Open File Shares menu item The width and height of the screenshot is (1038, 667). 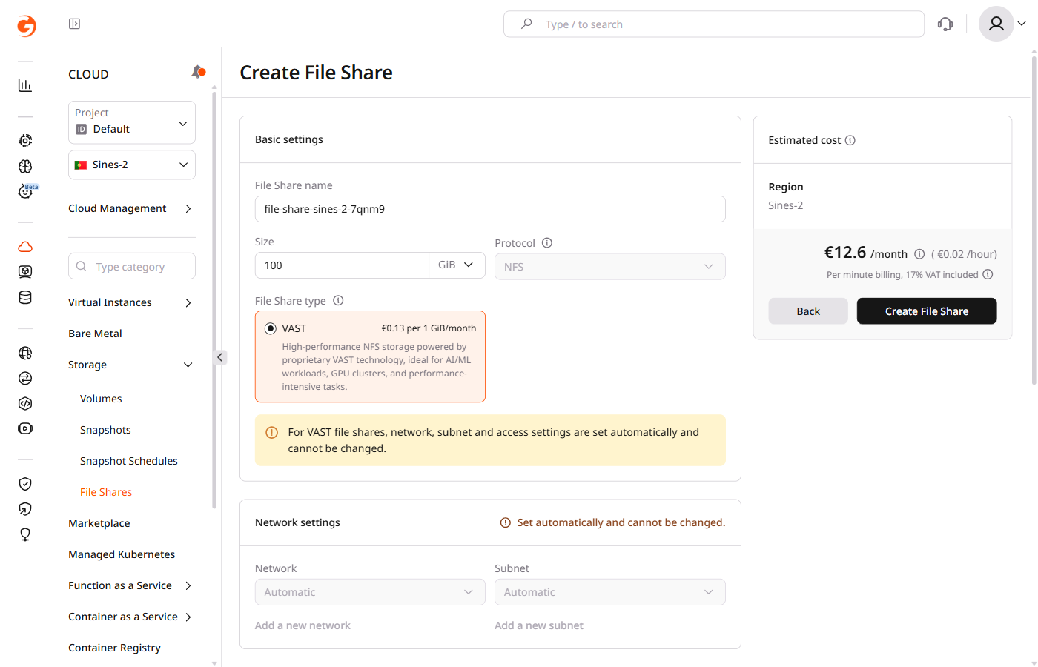pos(106,492)
